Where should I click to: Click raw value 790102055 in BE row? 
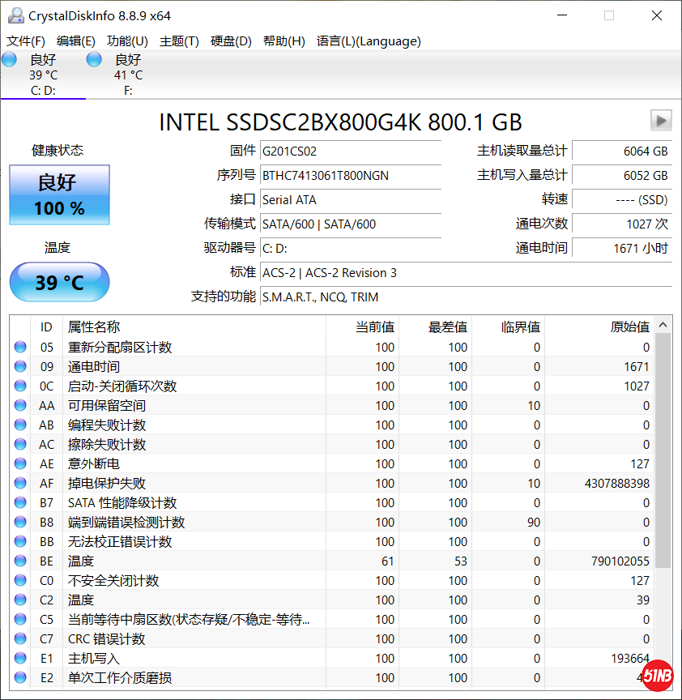(x=620, y=561)
